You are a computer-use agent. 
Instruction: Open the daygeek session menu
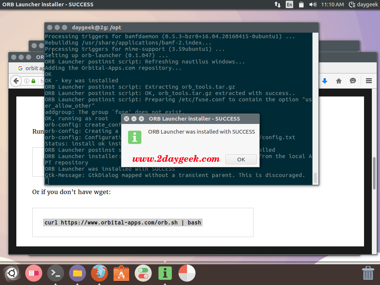point(363,4)
